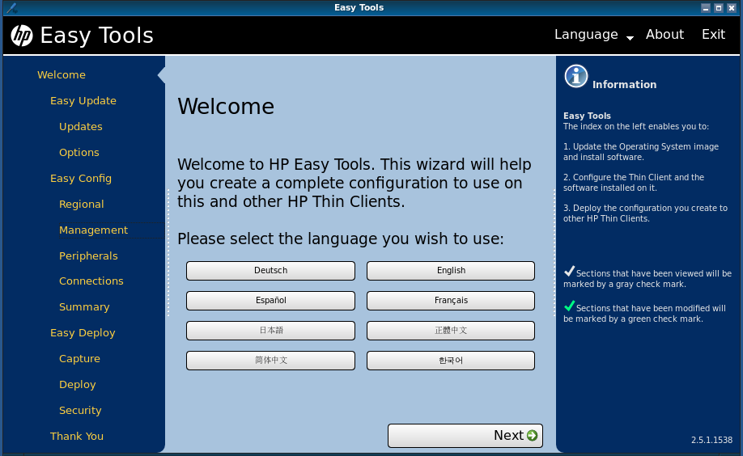The width and height of the screenshot is (743, 456).
Task: Click the green arrow on Next button
Action: [x=532, y=435]
